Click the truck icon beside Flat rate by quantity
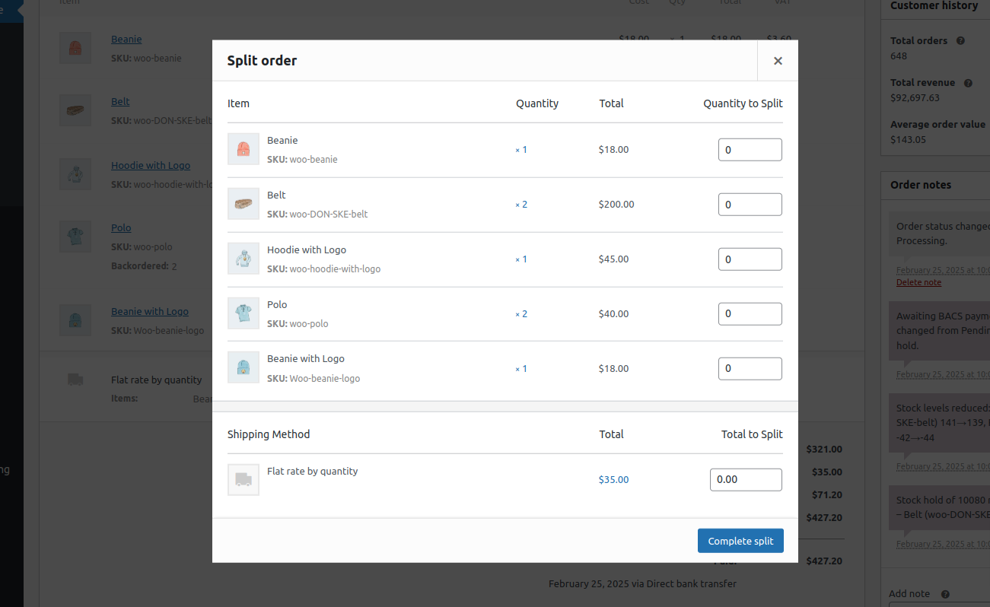Screen dimensions: 990x607 (x=244, y=479)
